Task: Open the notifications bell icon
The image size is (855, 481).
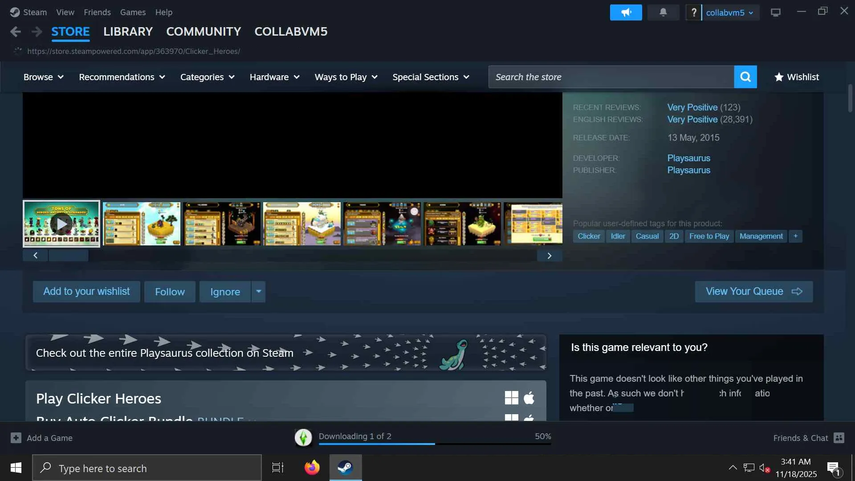Action: (x=663, y=12)
